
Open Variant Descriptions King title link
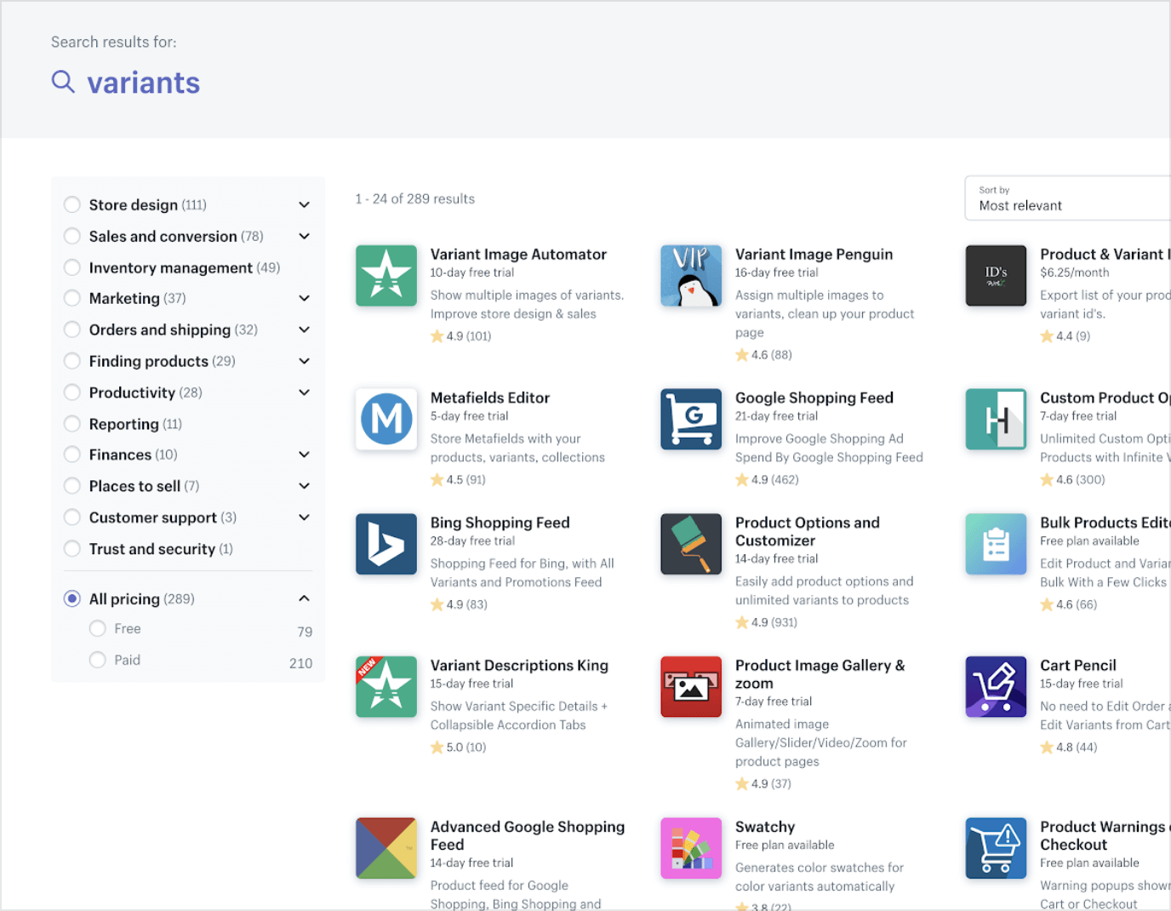519,666
